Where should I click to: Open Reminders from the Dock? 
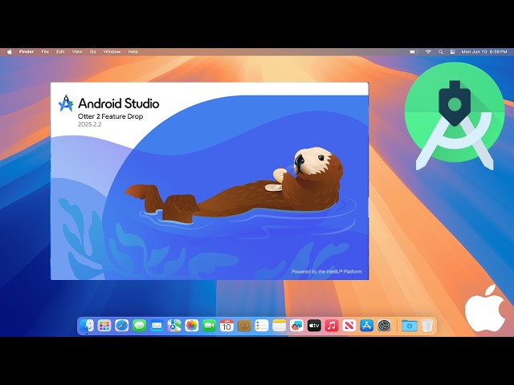(x=262, y=326)
